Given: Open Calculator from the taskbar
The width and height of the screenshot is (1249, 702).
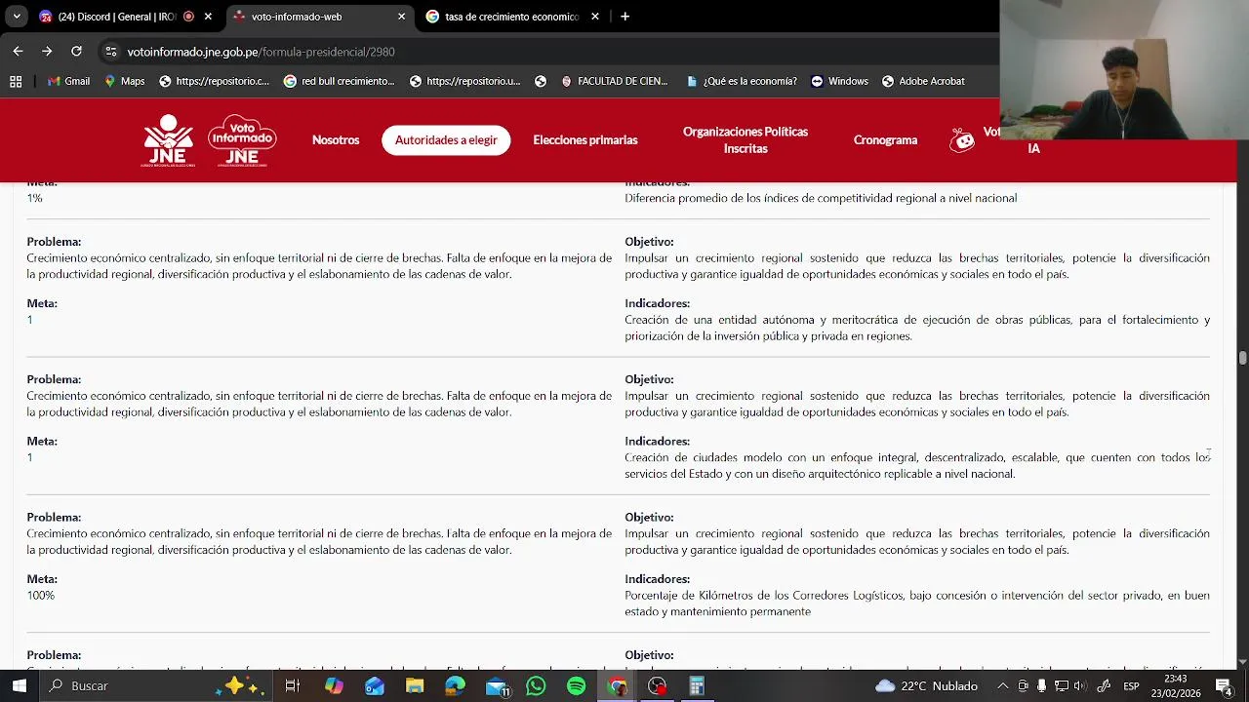Looking at the screenshot, I should [697, 686].
